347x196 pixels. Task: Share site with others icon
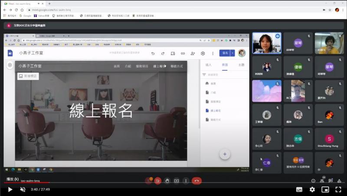[193, 53]
